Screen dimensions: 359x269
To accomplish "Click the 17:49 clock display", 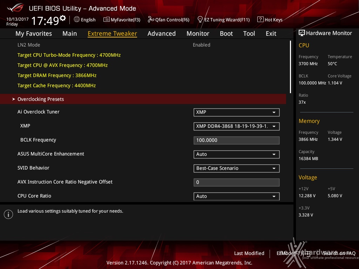I will click(46, 21).
